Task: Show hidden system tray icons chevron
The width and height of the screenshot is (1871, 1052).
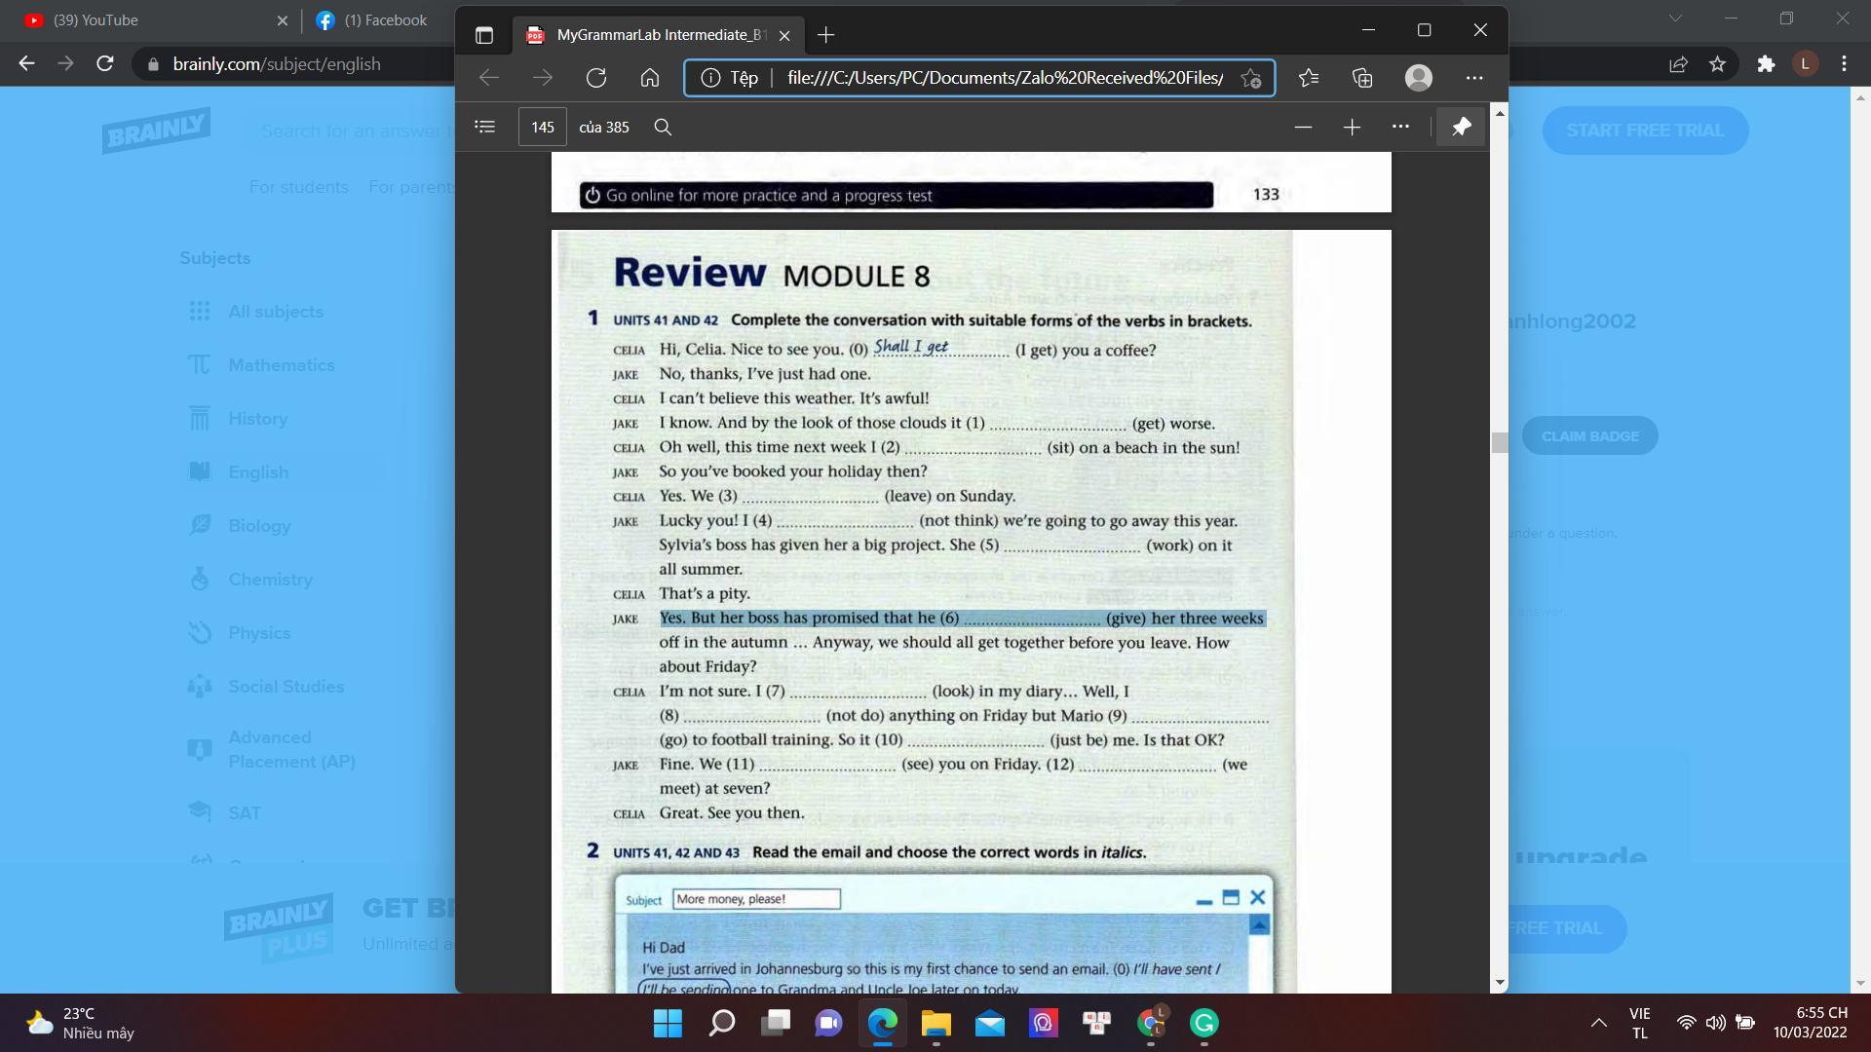Action: (1598, 1023)
